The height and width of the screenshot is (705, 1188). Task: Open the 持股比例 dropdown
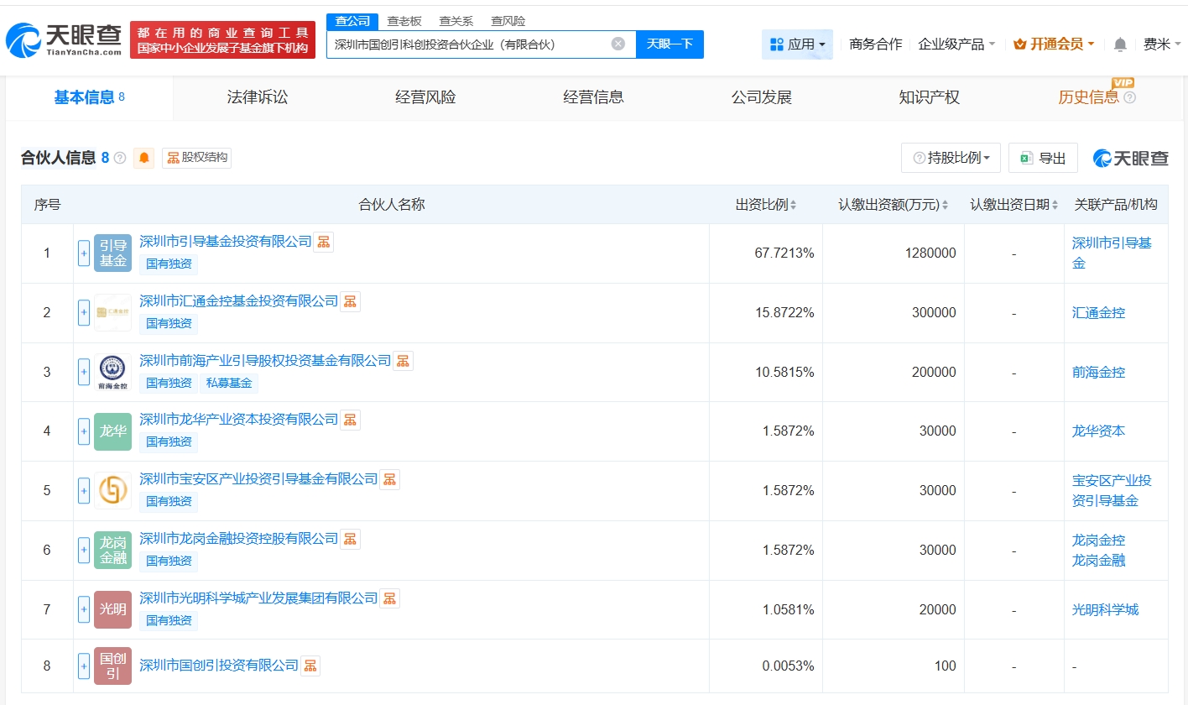click(951, 158)
